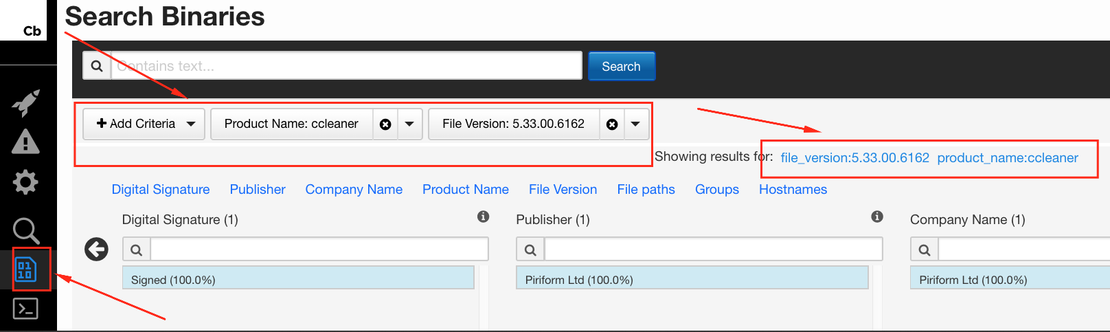The height and width of the screenshot is (332, 1110).
Task: Open settings gear in the sidebar
Action: (x=25, y=182)
